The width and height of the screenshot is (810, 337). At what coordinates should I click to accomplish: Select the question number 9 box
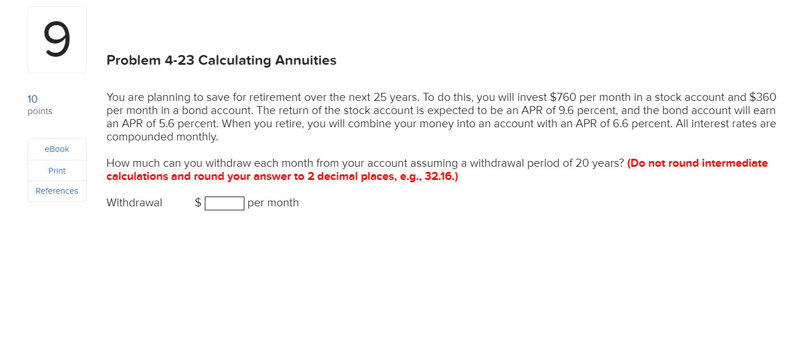57,39
